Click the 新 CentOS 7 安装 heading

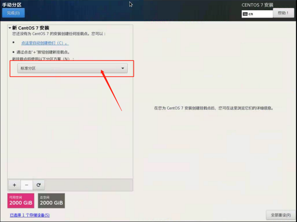click(31, 28)
